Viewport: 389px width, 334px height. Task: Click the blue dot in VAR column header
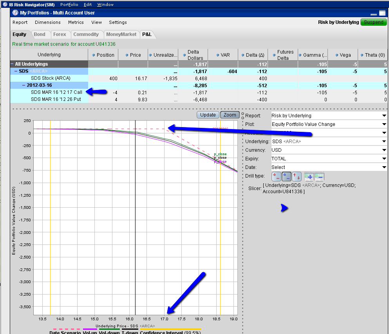click(x=217, y=55)
